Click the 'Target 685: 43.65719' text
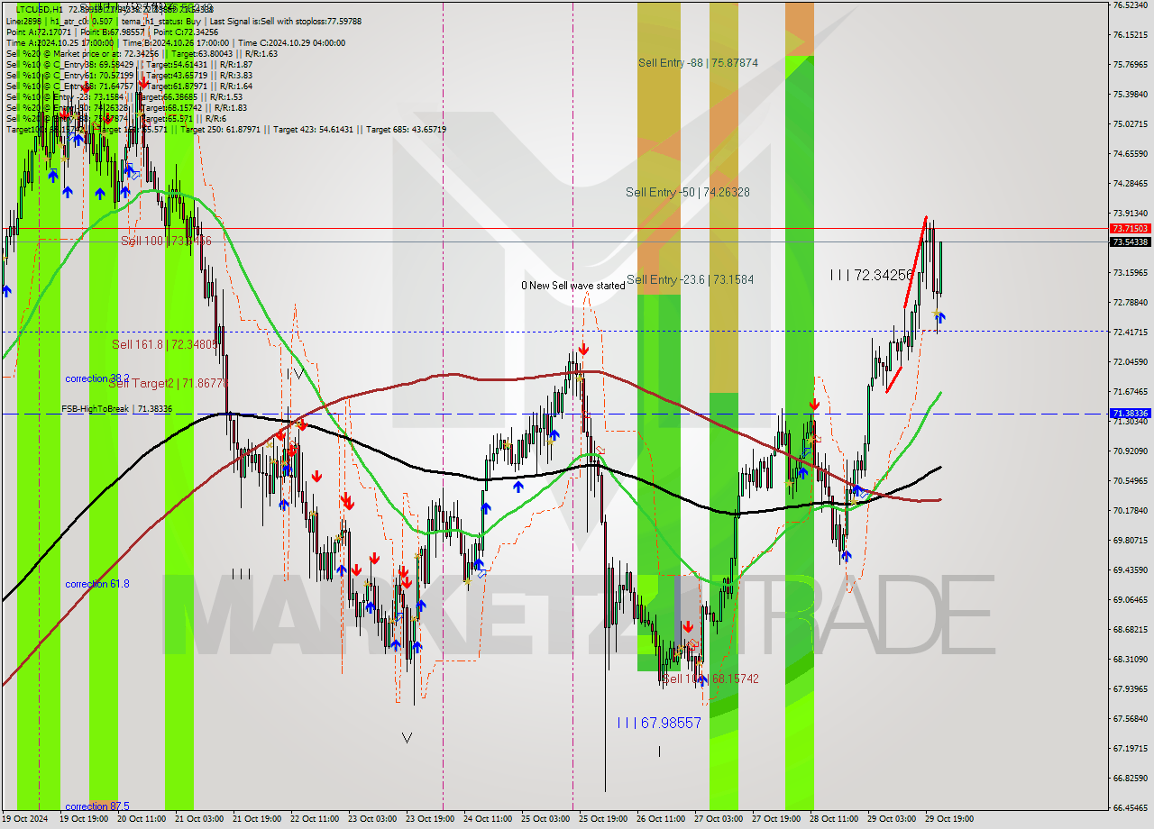The height and width of the screenshot is (829, 1154). pyautogui.click(x=406, y=130)
